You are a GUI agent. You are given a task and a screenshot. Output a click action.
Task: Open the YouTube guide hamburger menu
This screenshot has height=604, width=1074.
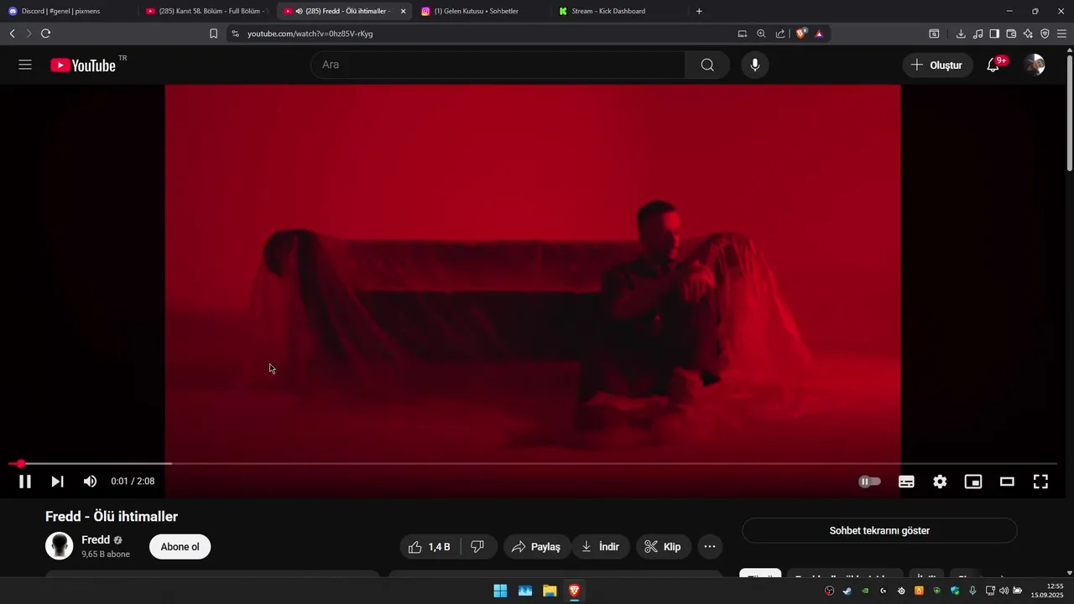coord(25,65)
